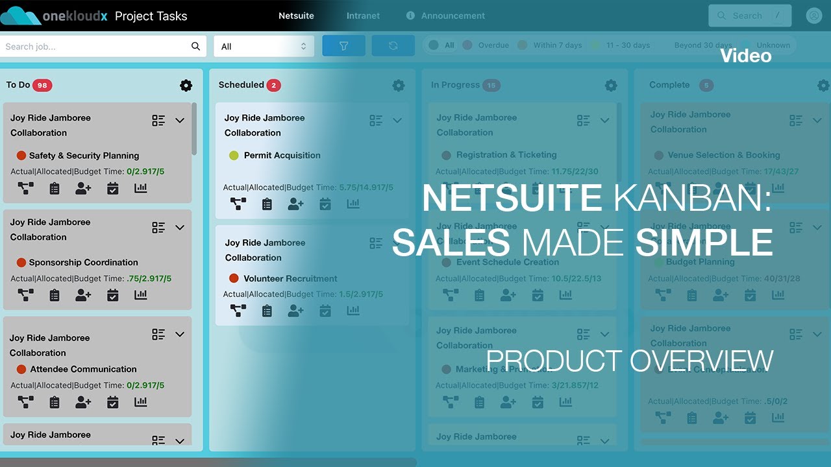Expand the Budget Planning card
This screenshot has height=467, width=831.
817,228
